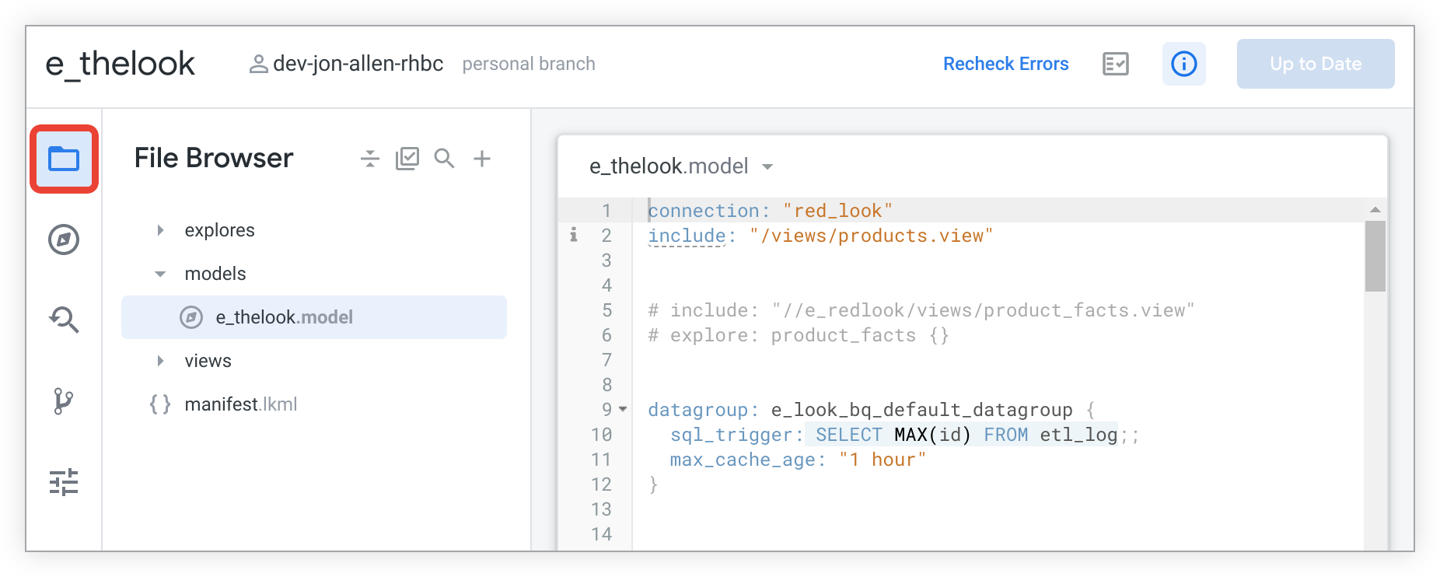Collapse the models folder
The image size is (1440, 577).
pos(160,274)
